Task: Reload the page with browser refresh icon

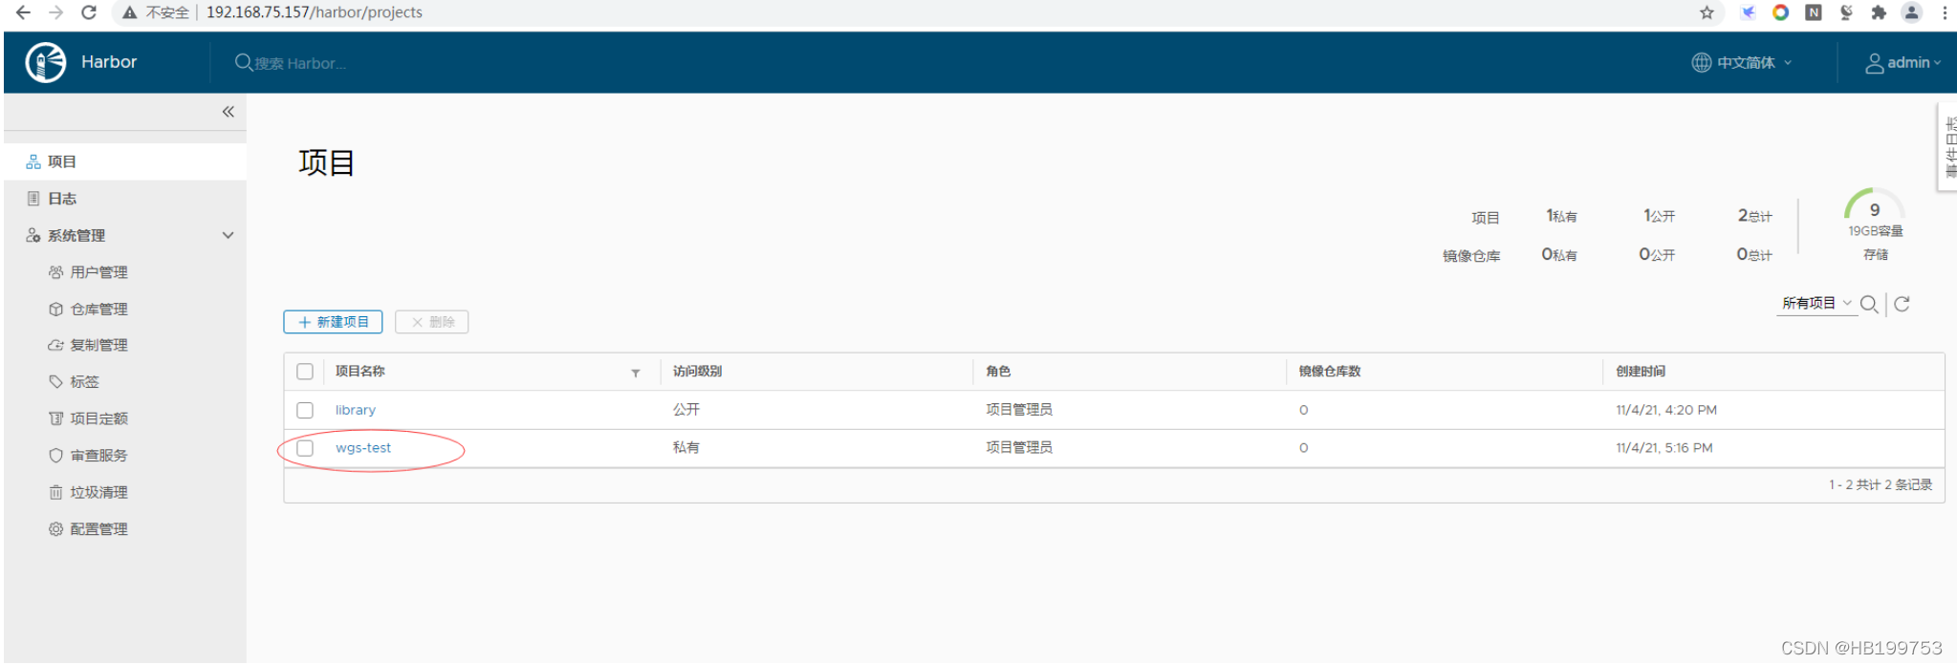Action: point(89,12)
